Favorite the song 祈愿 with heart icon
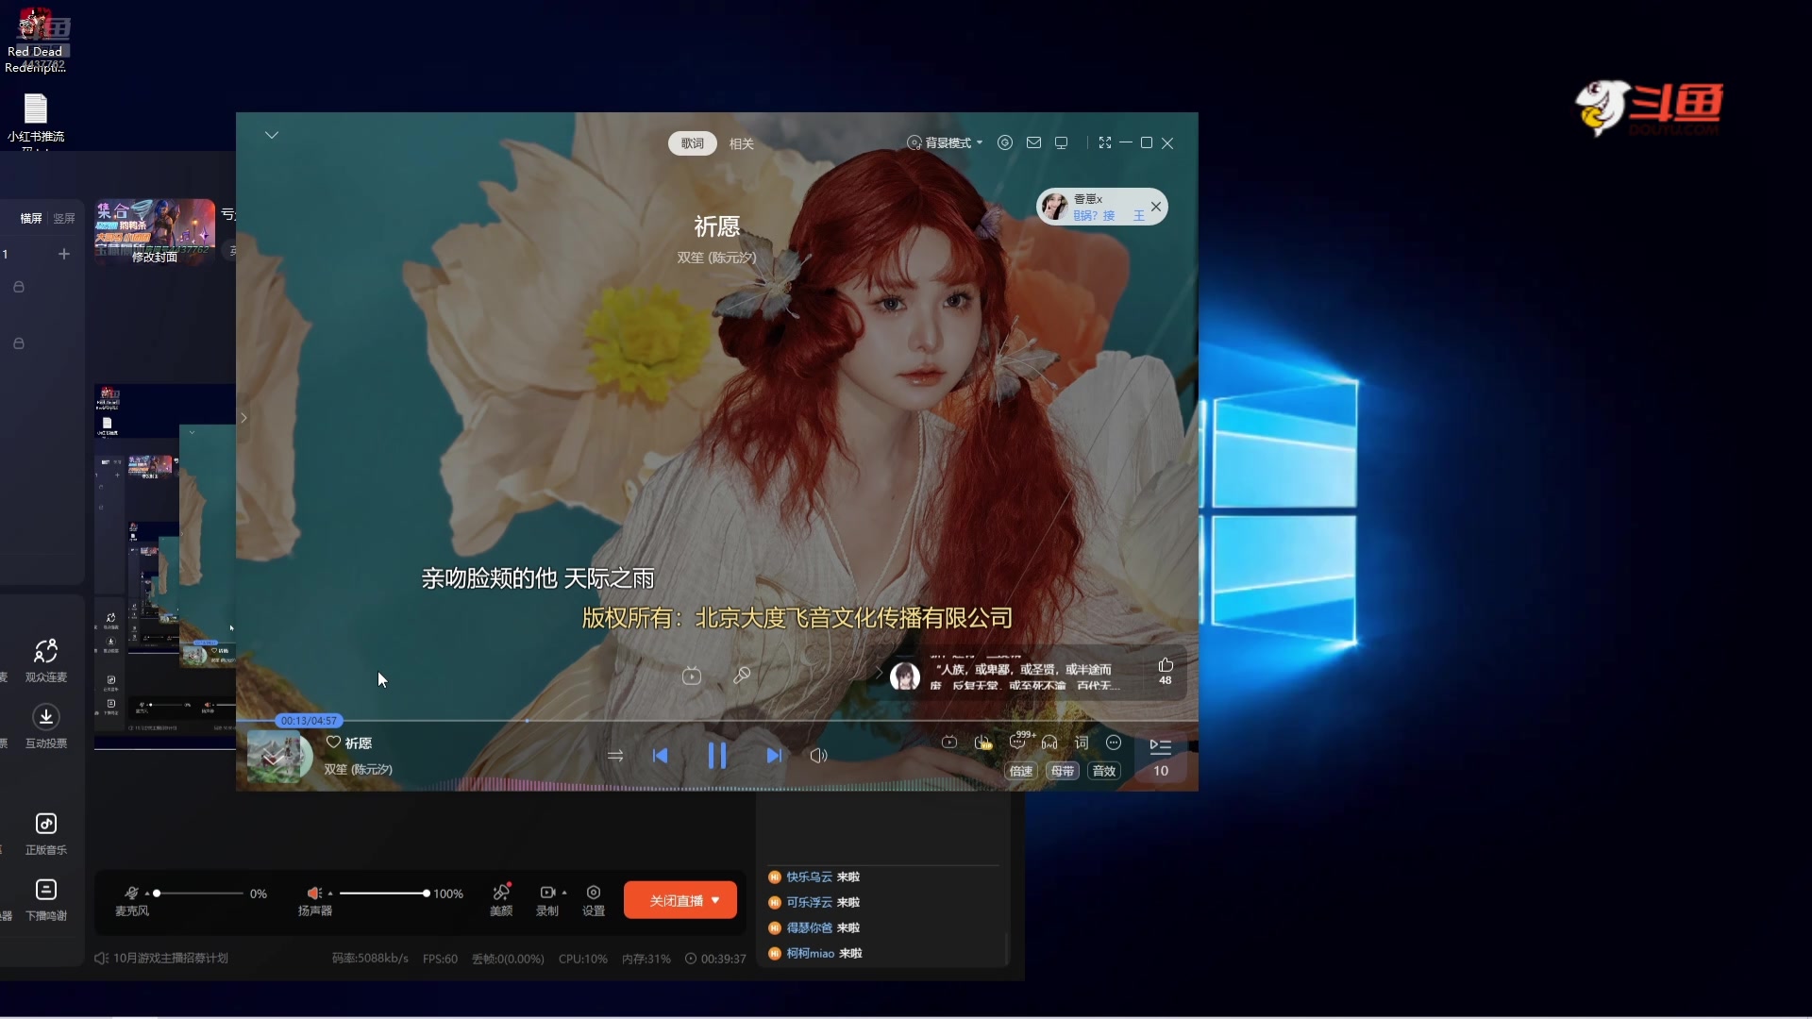Viewport: 1812px width, 1019px height. point(333,743)
